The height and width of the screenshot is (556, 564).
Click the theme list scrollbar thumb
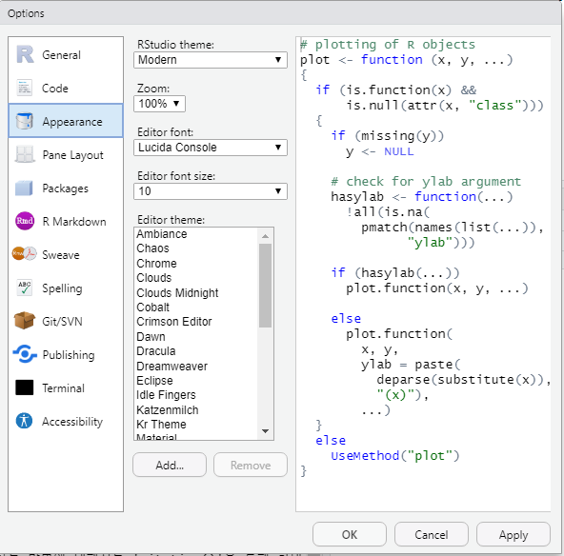266,286
